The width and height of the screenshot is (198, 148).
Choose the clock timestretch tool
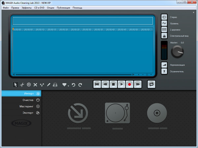coord(29,85)
